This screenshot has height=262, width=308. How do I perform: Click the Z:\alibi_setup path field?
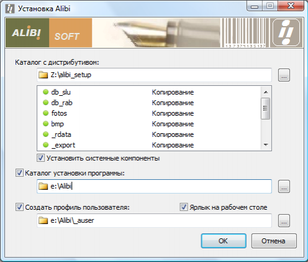[x=154, y=75]
